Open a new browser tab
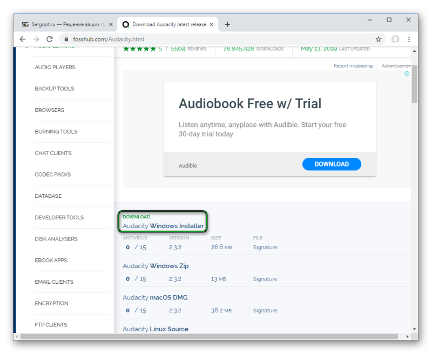This screenshot has width=432, height=354. 227,24
